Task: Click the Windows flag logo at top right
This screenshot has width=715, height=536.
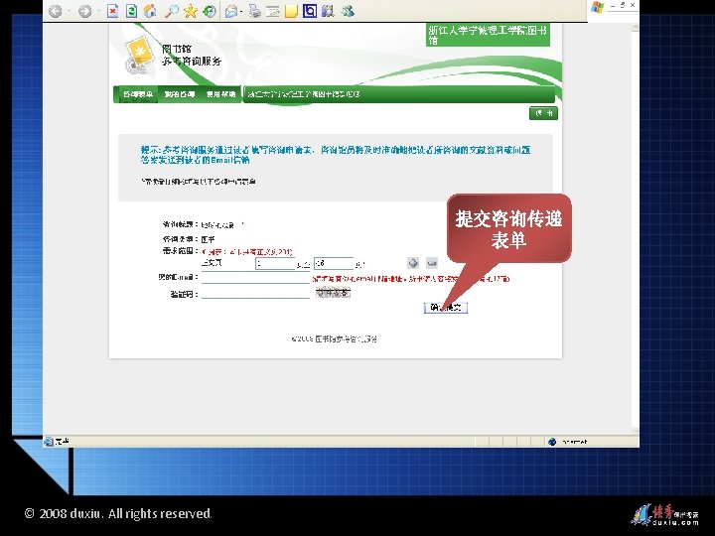Action: (x=598, y=7)
